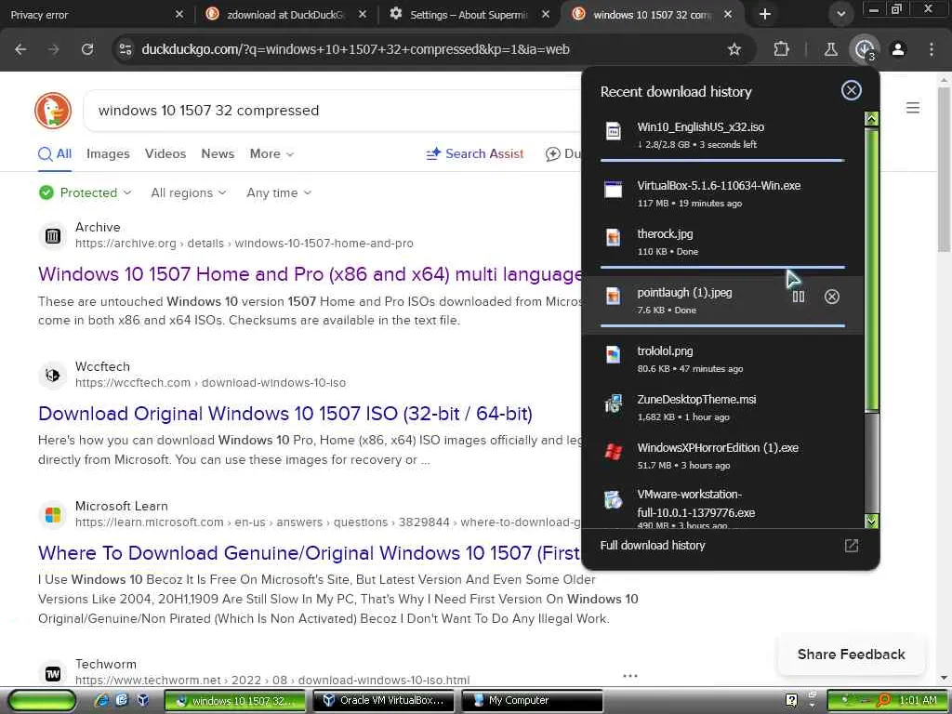The width and height of the screenshot is (952, 714).
Task: Launch Internet Explorer from quick launch
Action: 100,700
